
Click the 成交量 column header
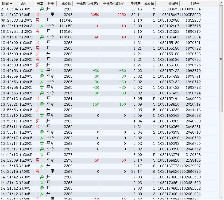pyautogui.click(x=149, y=3)
